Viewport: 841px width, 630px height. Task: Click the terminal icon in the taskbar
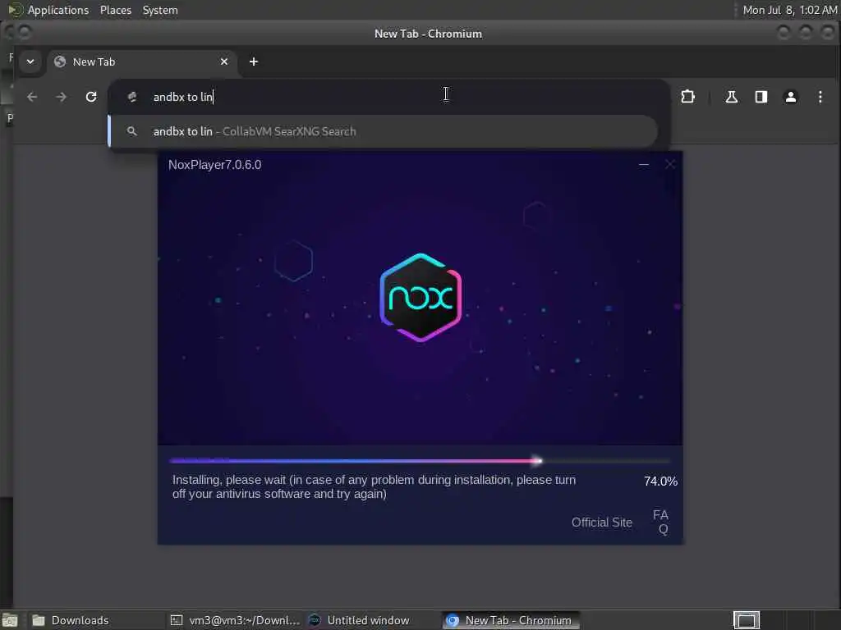pyautogui.click(x=177, y=620)
